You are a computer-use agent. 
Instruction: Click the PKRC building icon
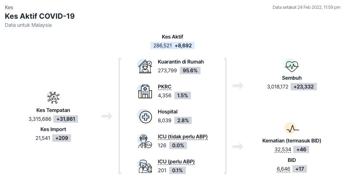pyautogui.click(x=145, y=91)
